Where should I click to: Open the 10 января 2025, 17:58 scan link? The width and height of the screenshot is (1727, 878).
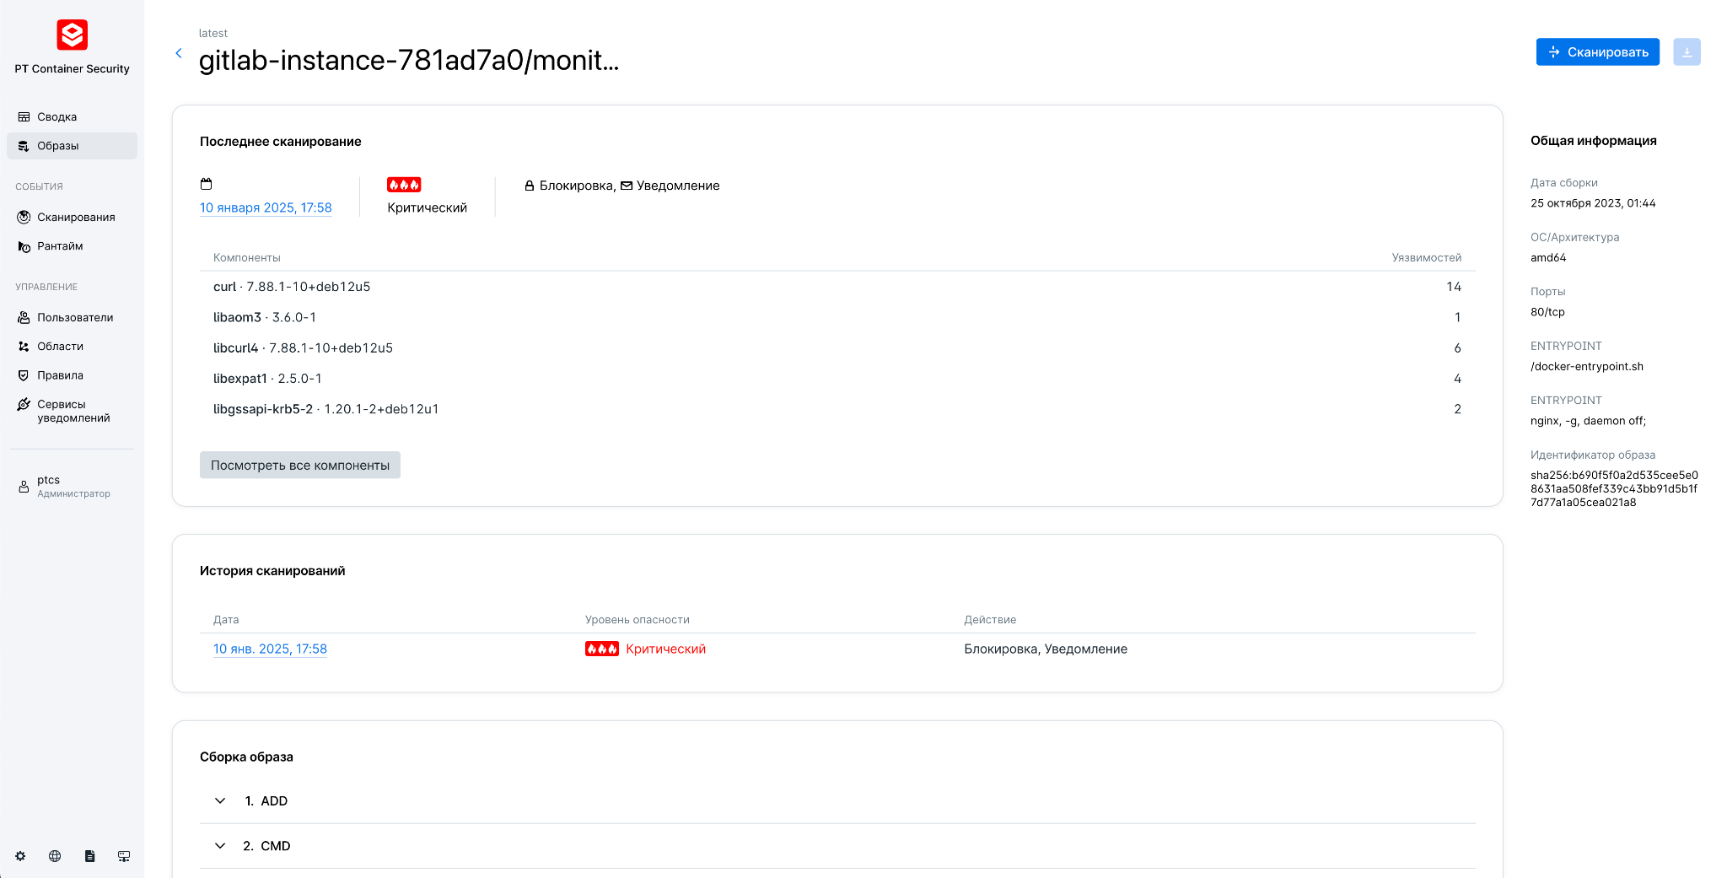266,208
